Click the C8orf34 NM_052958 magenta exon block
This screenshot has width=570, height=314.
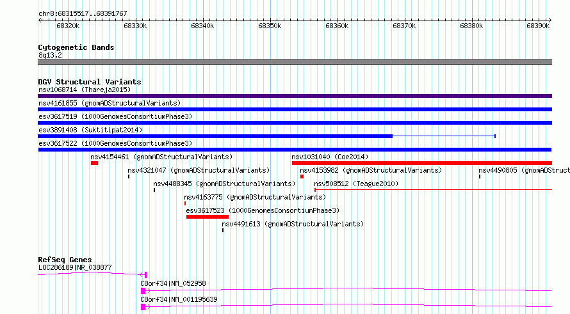(143, 291)
